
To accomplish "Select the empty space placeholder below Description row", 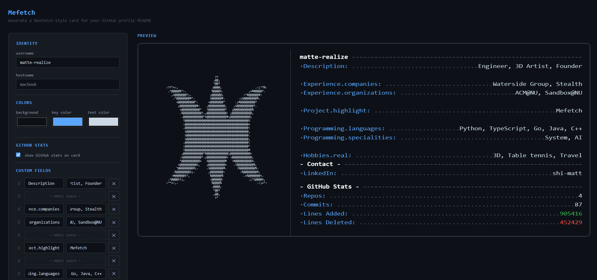I will (x=65, y=196).
